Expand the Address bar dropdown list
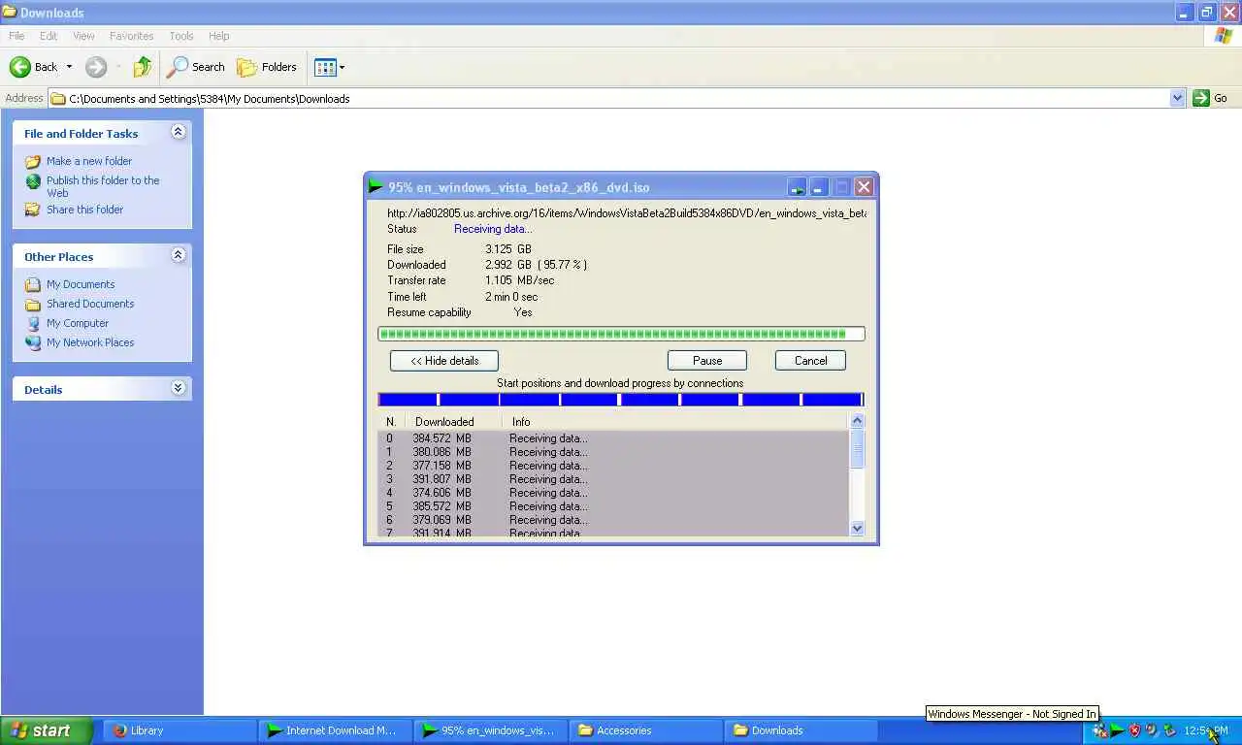This screenshot has width=1242, height=745. coord(1177,98)
